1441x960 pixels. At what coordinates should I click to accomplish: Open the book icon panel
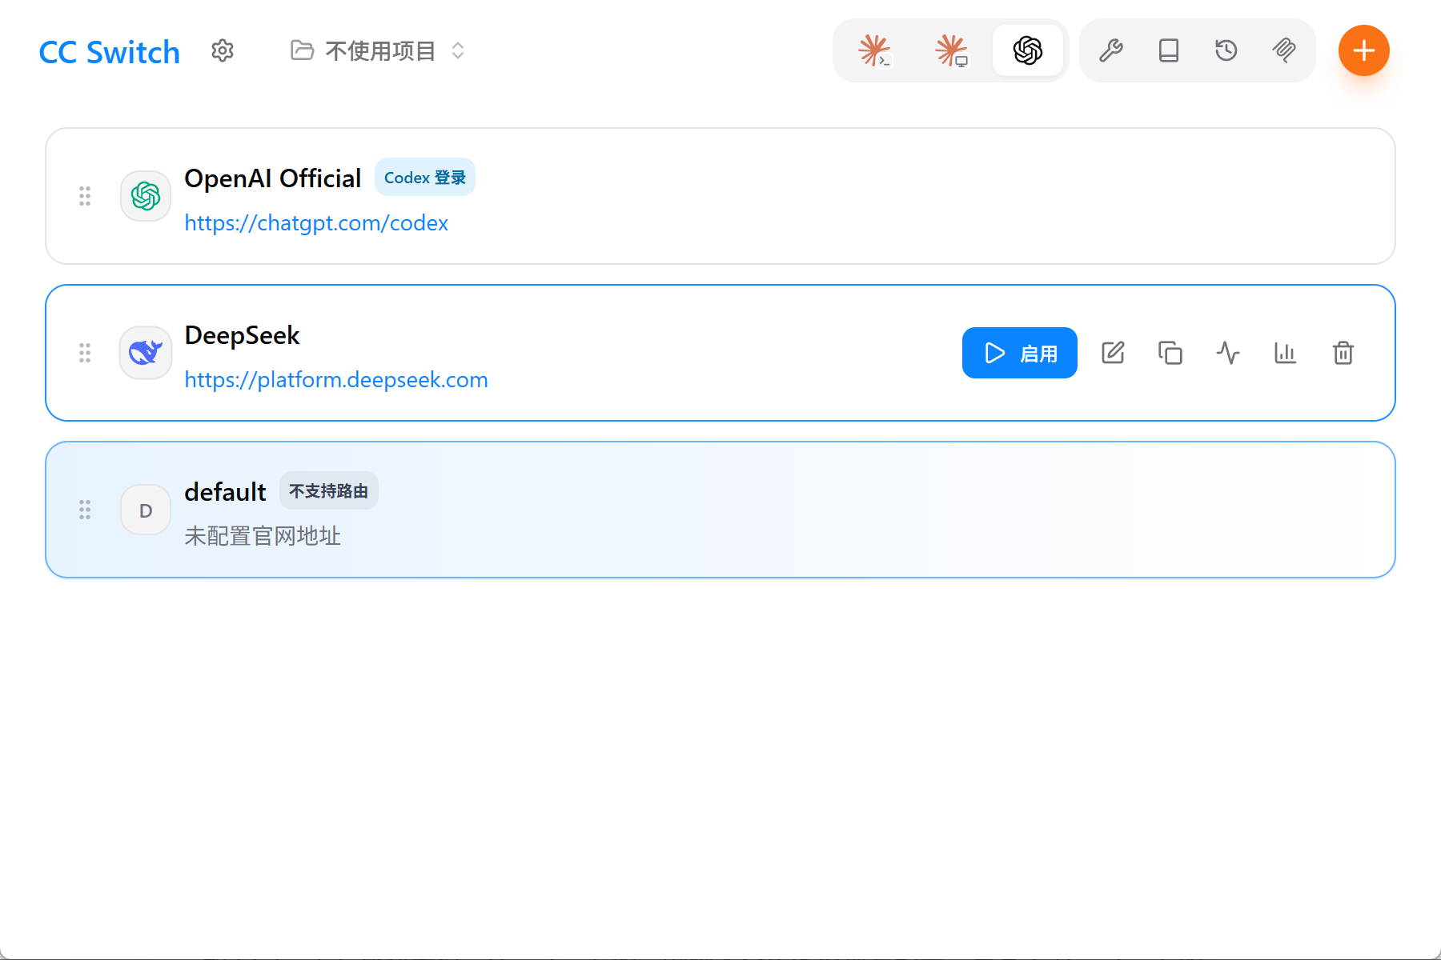pyautogui.click(x=1169, y=50)
